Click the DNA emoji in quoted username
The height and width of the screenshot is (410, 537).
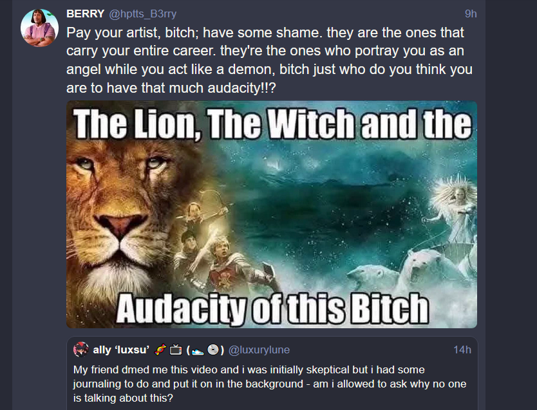(x=160, y=349)
